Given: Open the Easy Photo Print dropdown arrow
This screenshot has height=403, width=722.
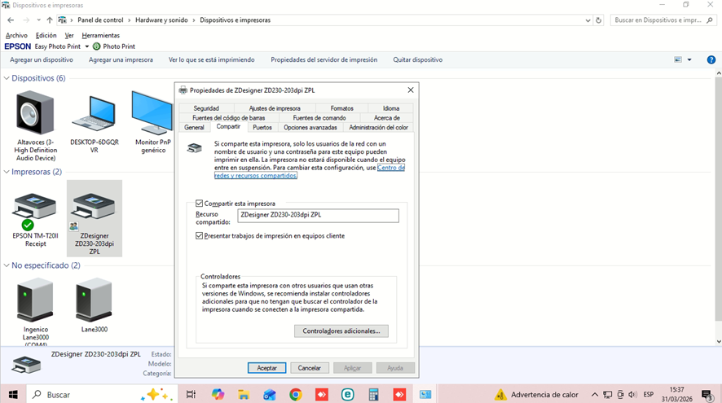Looking at the screenshot, I should [x=86, y=47].
